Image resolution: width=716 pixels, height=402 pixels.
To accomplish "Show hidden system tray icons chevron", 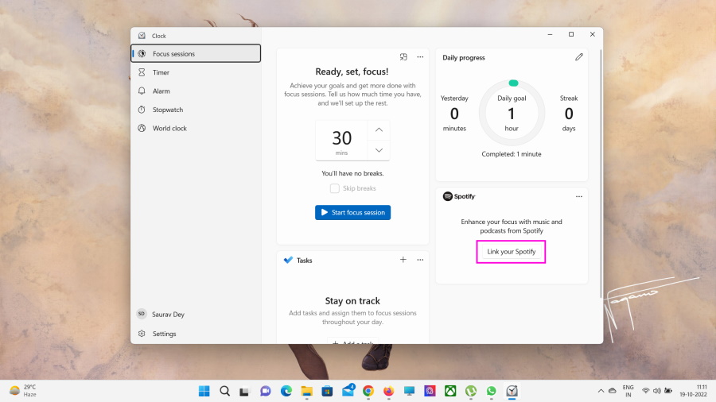I will [601, 391].
